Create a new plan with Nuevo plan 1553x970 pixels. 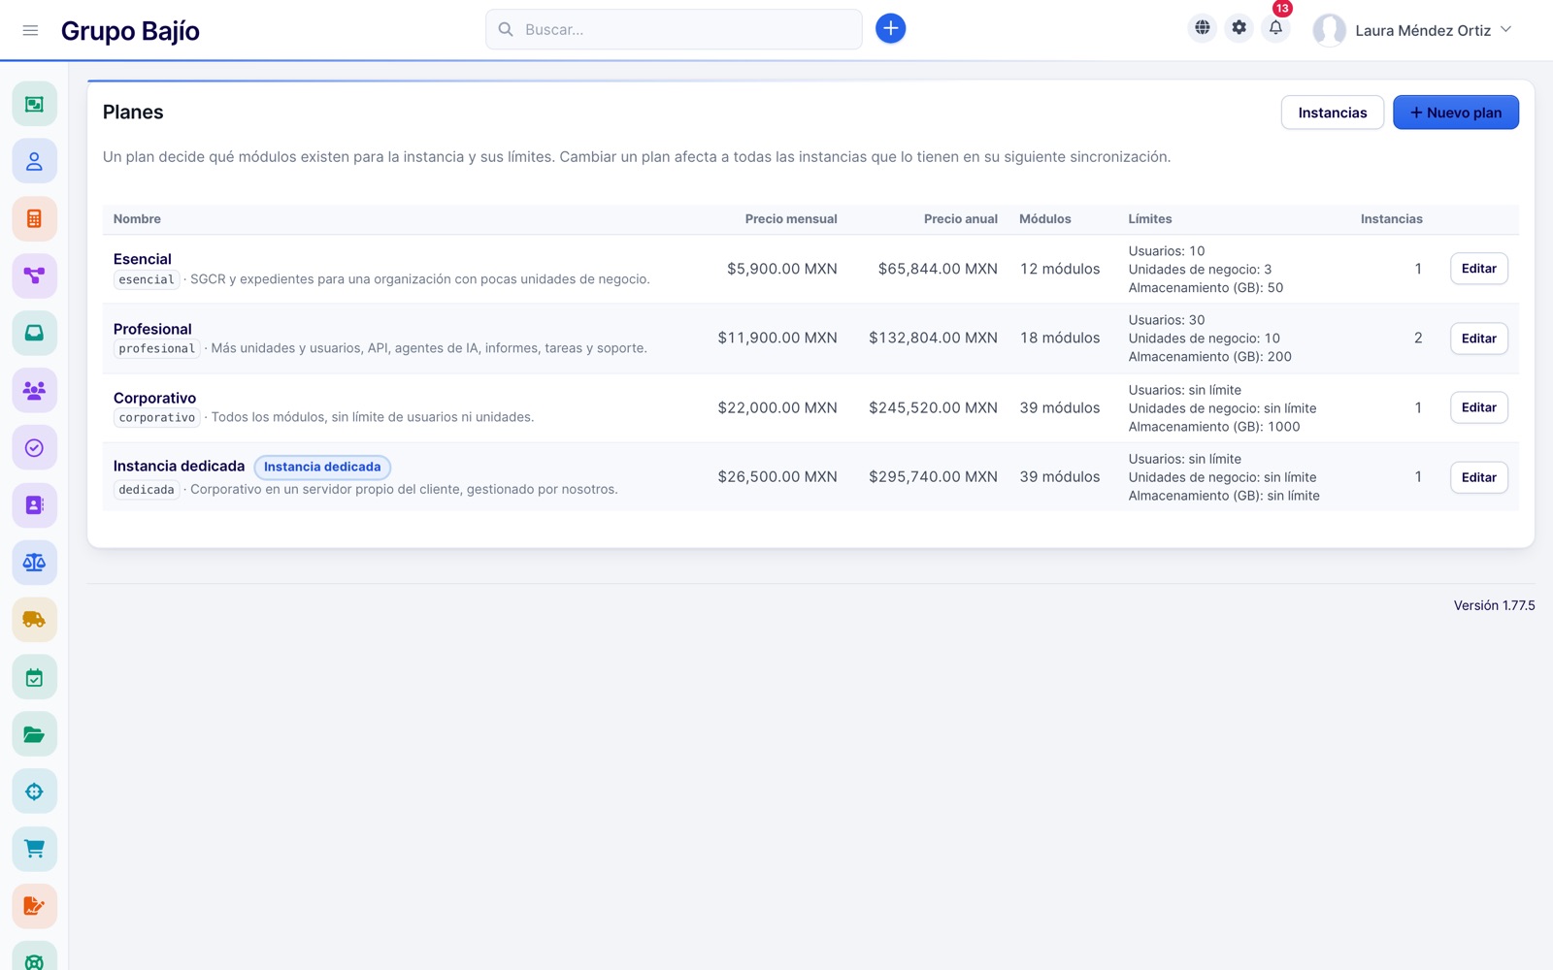click(1455, 113)
